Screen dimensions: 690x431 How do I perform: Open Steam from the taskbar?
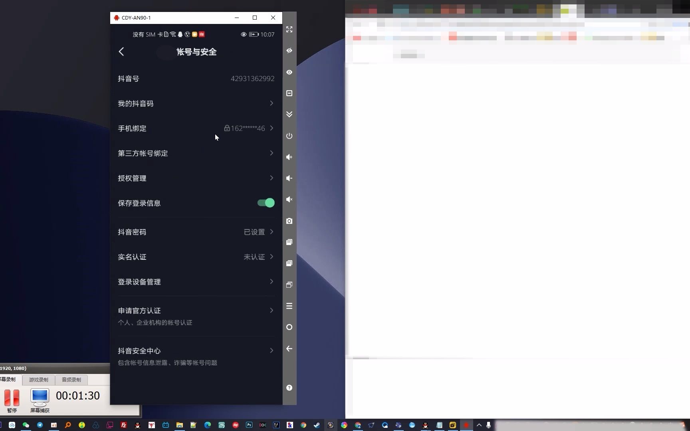317,425
